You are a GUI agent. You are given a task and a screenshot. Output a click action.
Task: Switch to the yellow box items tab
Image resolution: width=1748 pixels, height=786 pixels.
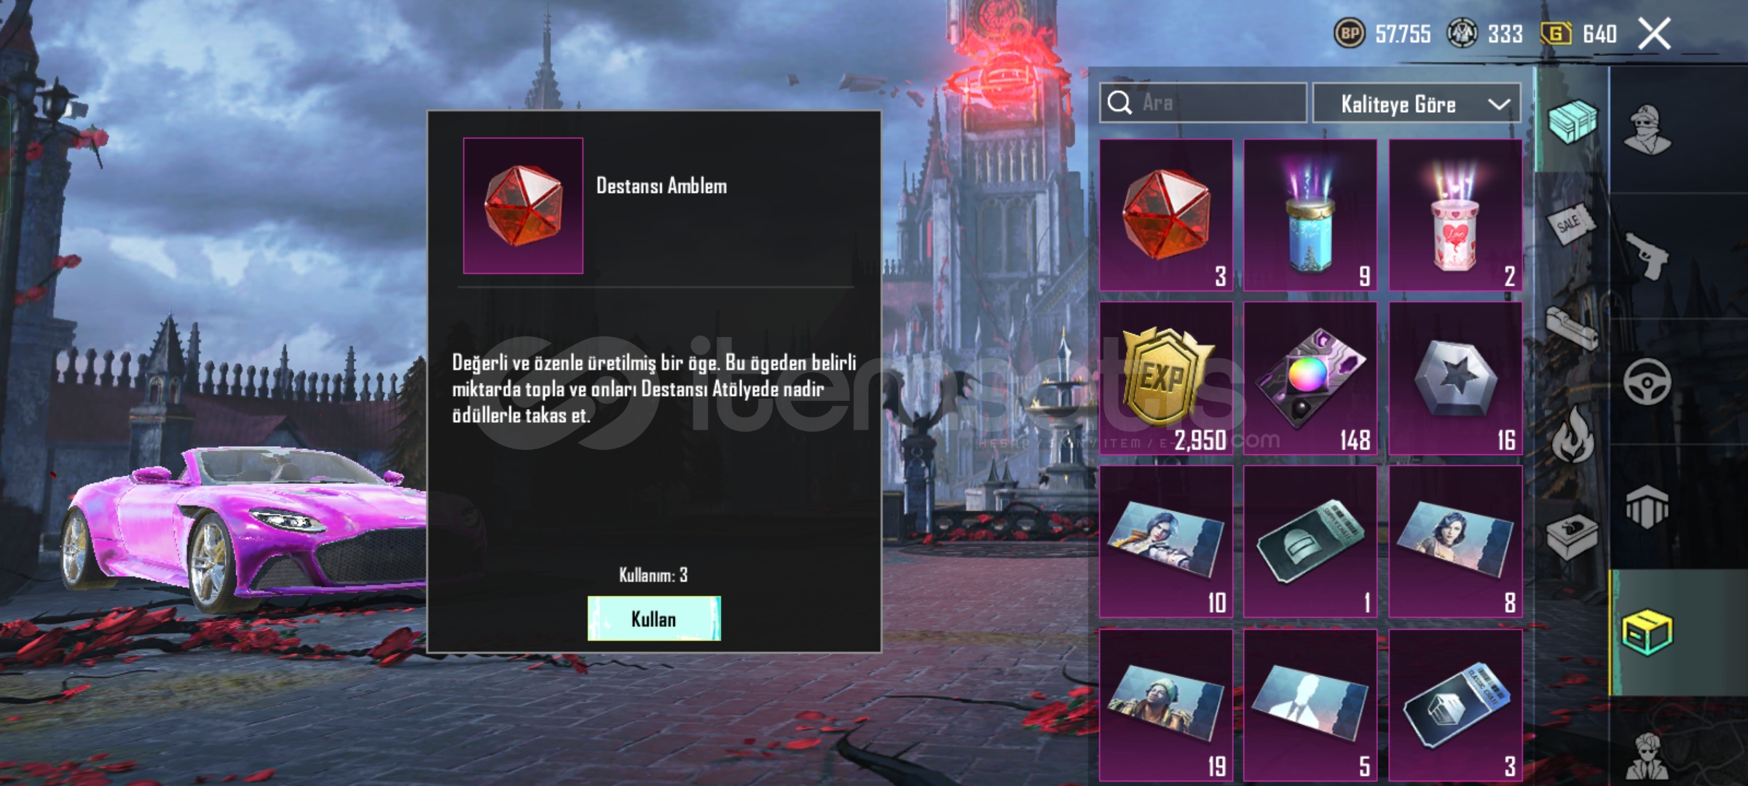click(x=1647, y=632)
